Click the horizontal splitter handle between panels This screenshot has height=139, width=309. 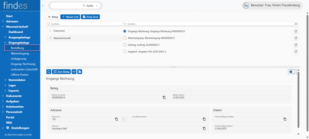tap(173, 67)
